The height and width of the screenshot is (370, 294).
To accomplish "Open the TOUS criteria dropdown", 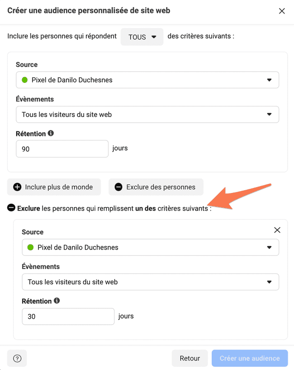I will tap(142, 37).
